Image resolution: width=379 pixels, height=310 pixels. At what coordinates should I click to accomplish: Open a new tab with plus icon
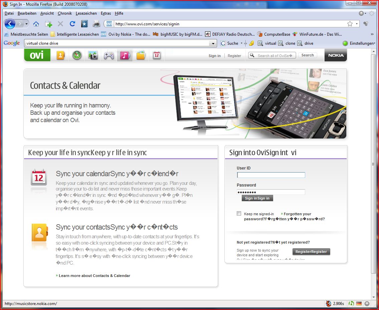point(48,24)
